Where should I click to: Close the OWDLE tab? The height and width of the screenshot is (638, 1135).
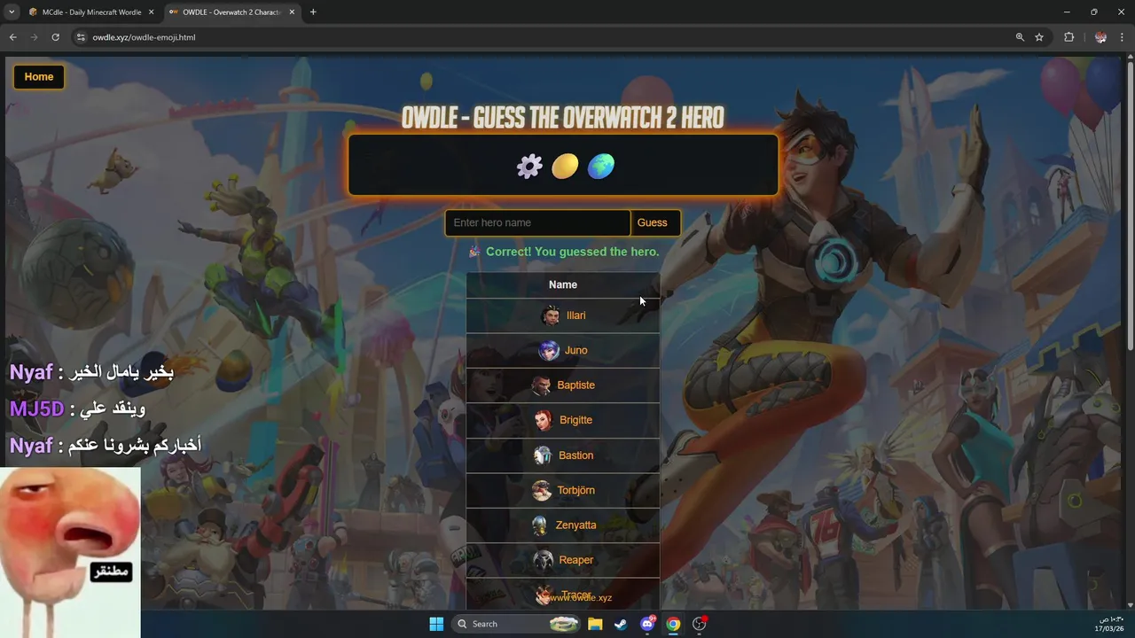[292, 12]
